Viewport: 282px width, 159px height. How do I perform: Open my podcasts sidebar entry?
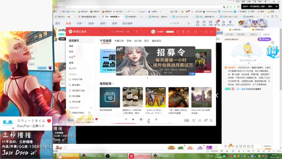[x=75, y=96]
